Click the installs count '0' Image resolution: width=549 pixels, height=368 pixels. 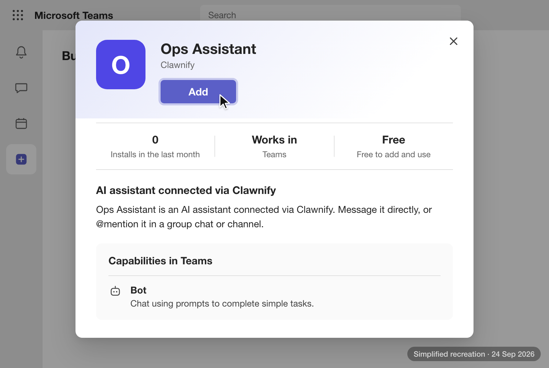tap(155, 140)
